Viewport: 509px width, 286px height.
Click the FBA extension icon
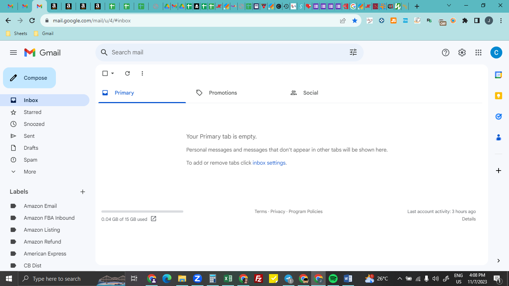pyautogui.click(x=405, y=20)
